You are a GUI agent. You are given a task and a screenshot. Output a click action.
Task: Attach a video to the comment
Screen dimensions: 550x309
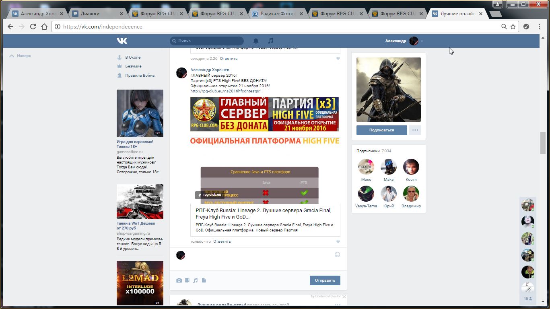pyautogui.click(x=187, y=280)
